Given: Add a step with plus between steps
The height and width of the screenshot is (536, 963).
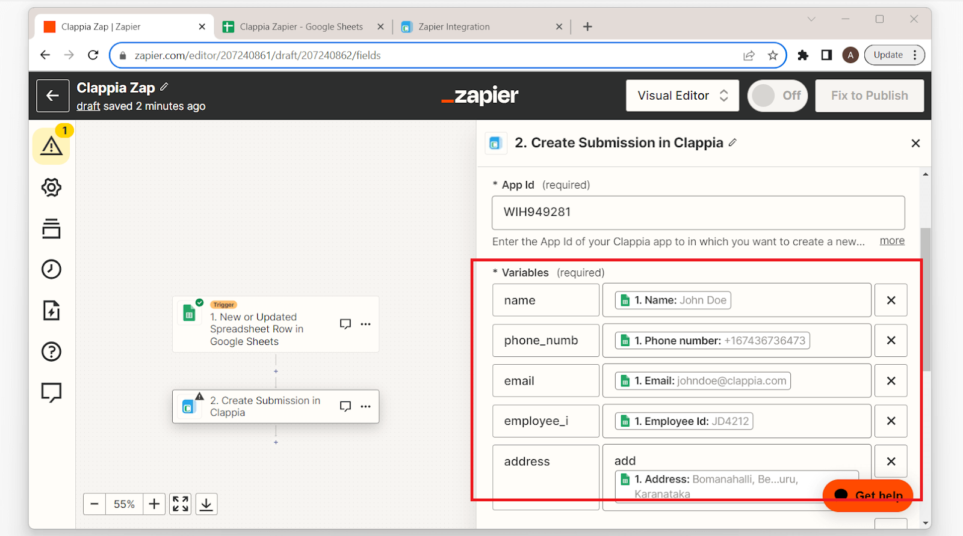Looking at the screenshot, I should [276, 371].
